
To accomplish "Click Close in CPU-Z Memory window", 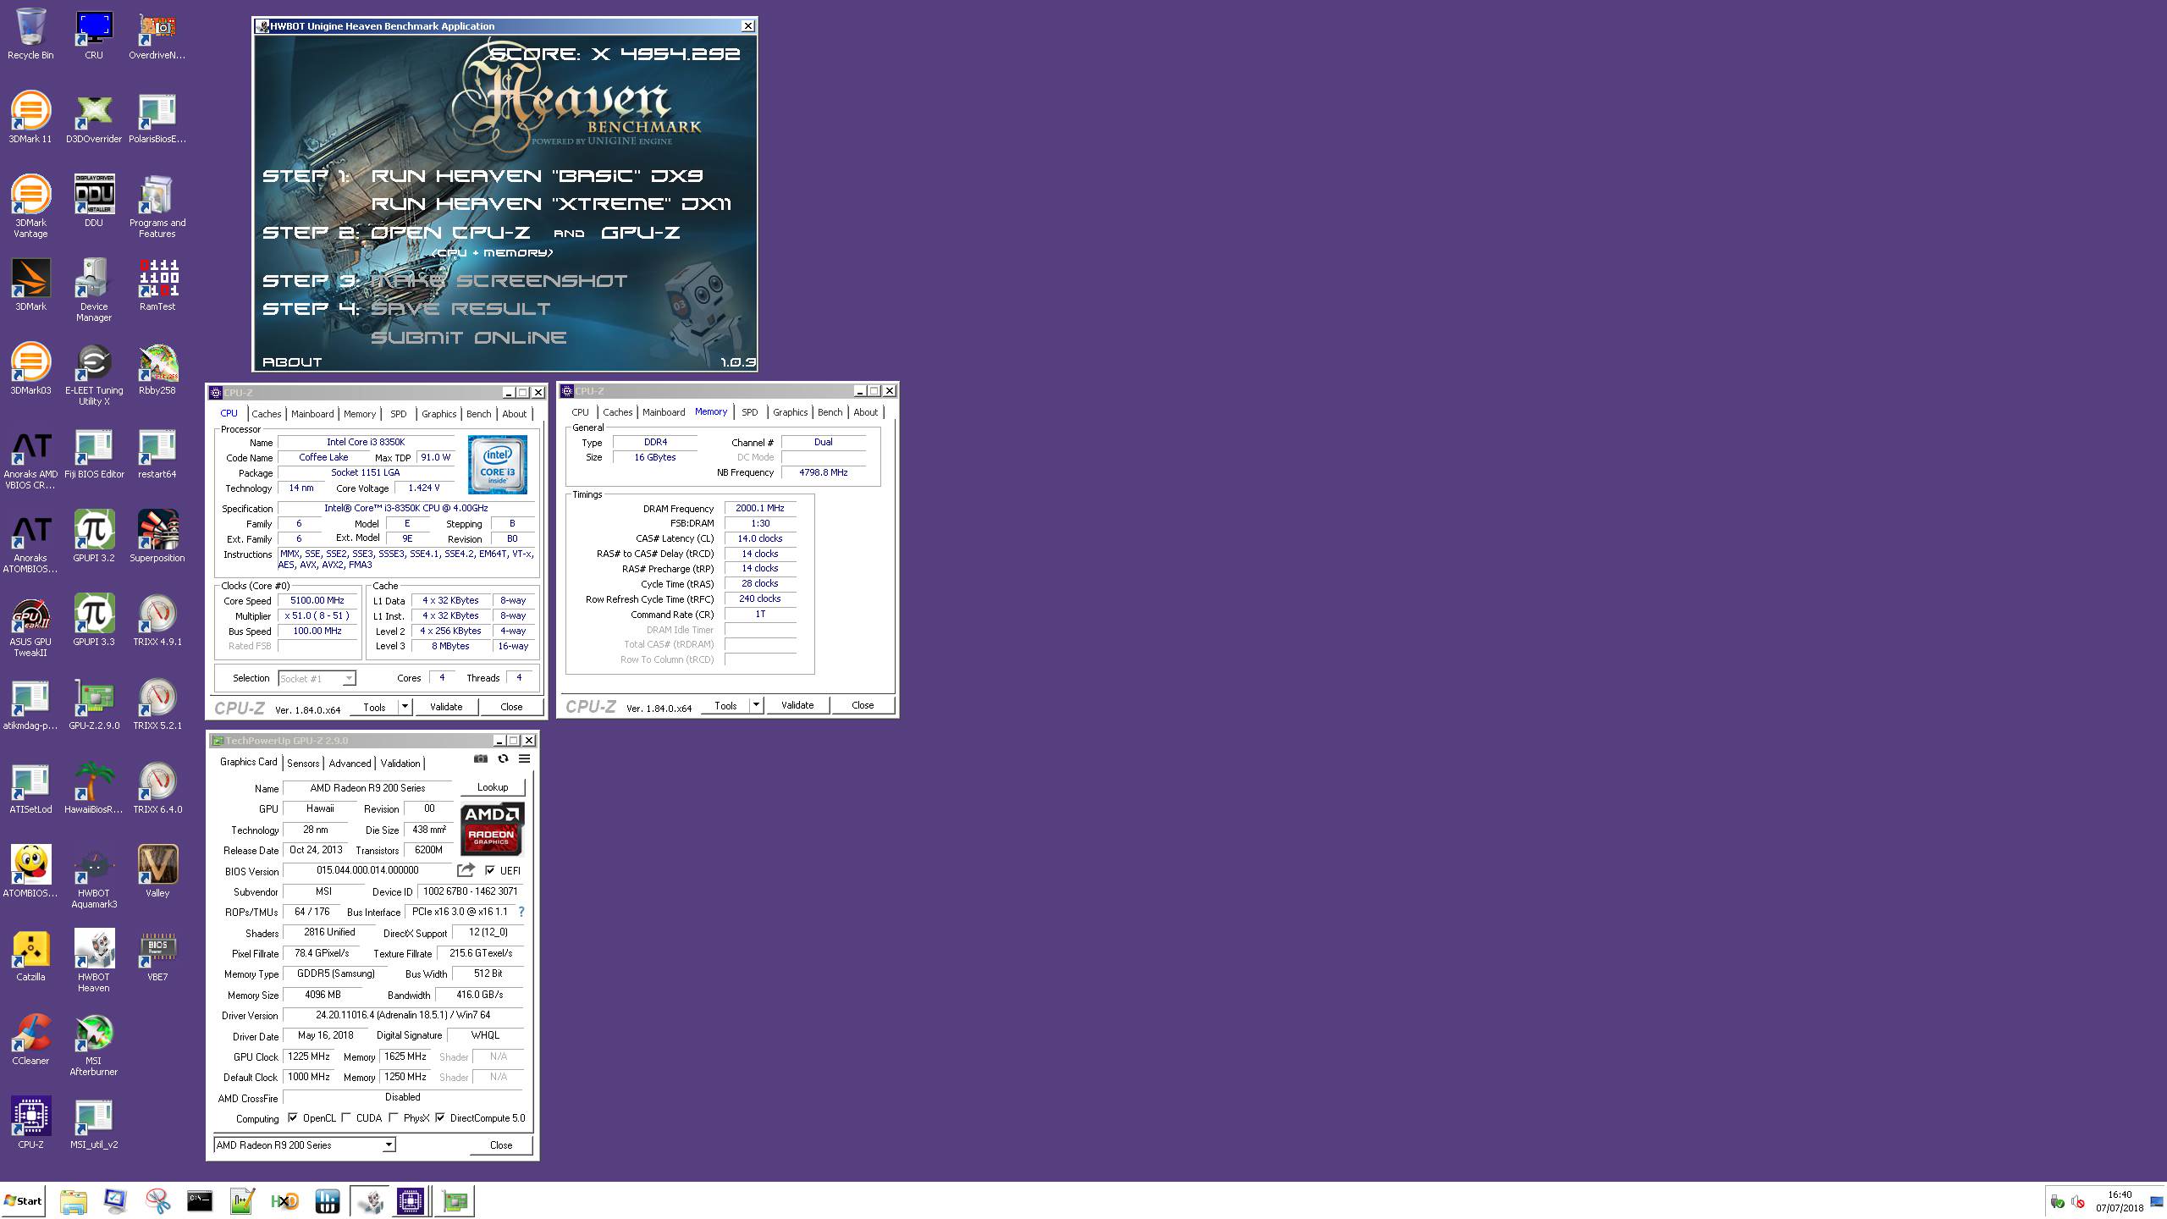I will pos(863,704).
